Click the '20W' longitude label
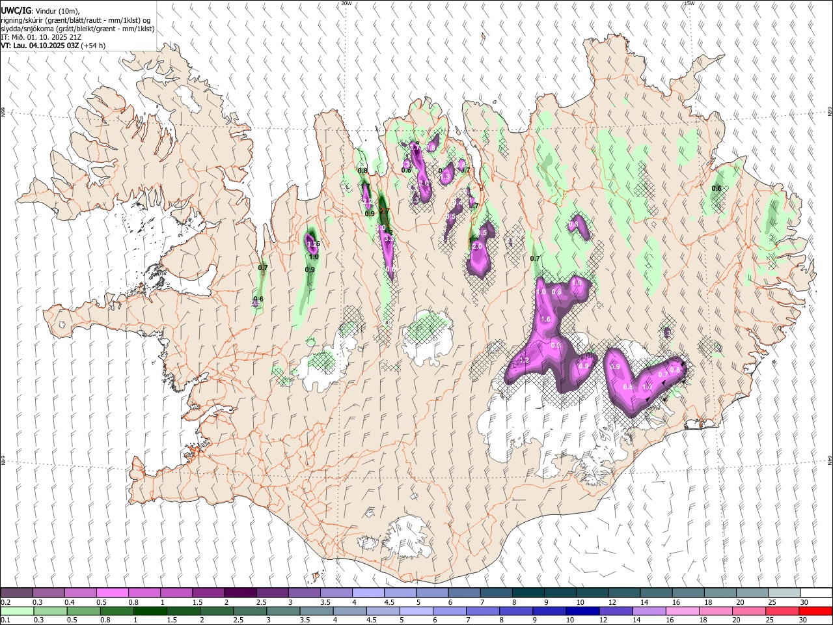 click(346, 3)
